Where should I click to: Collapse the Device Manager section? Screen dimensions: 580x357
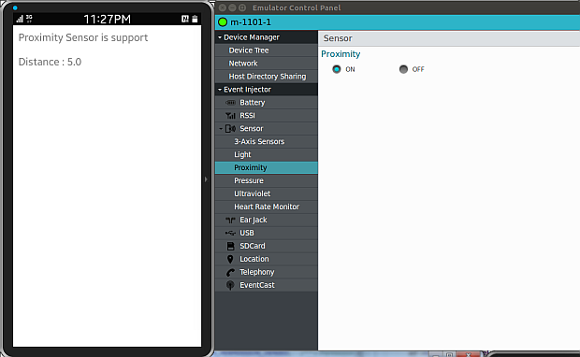220,37
